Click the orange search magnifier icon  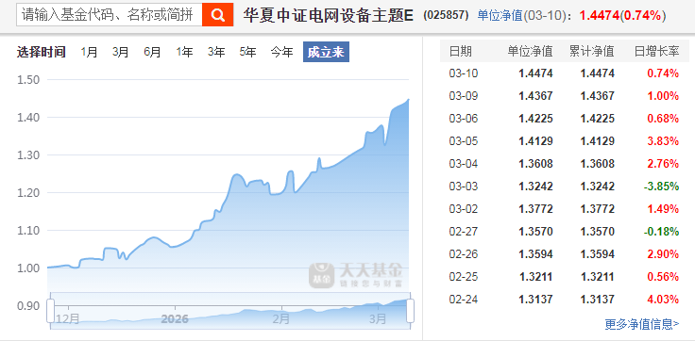[x=217, y=15]
